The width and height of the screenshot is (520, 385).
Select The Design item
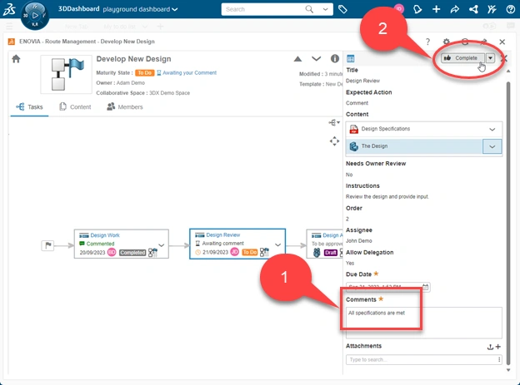(x=414, y=146)
